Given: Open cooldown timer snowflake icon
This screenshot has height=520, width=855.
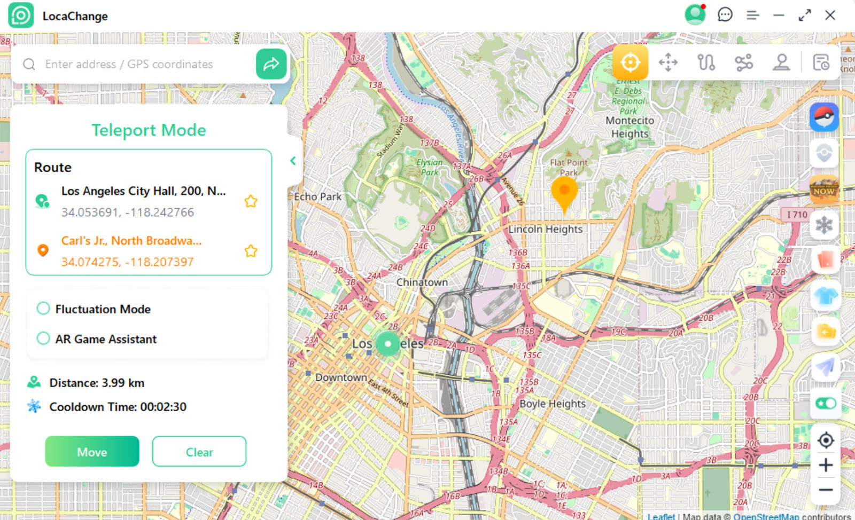Looking at the screenshot, I should point(824,225).
